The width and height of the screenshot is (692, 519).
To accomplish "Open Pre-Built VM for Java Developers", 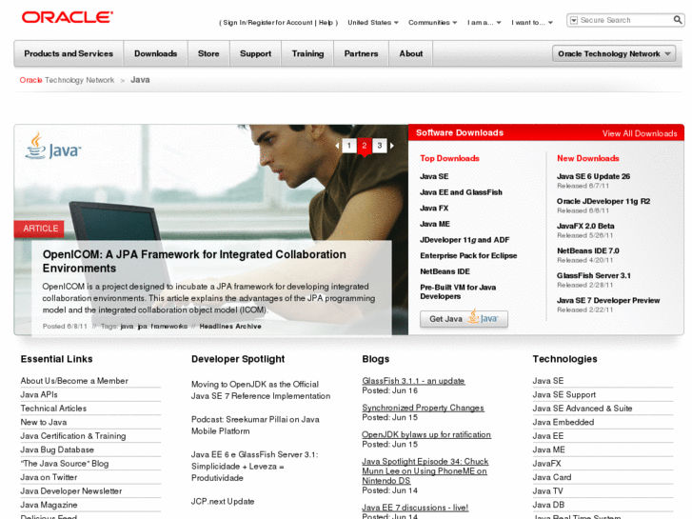I will 458,292.
